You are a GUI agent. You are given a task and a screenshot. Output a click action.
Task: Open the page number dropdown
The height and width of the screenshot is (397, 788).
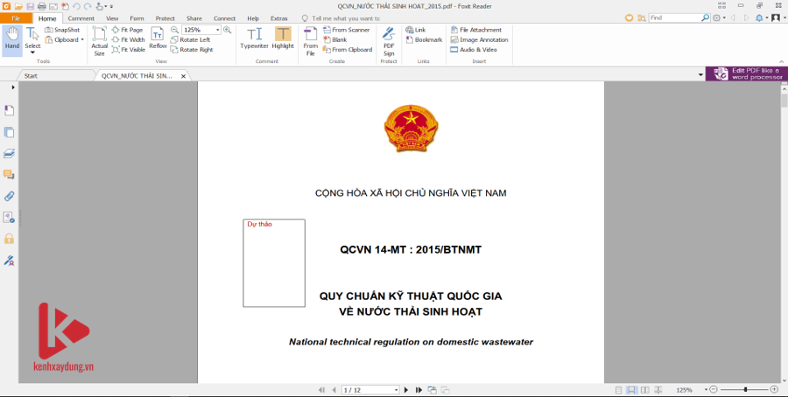396,389
